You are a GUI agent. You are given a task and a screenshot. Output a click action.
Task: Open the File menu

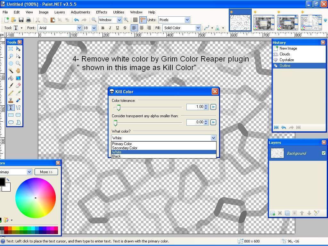tap(5, 12)
